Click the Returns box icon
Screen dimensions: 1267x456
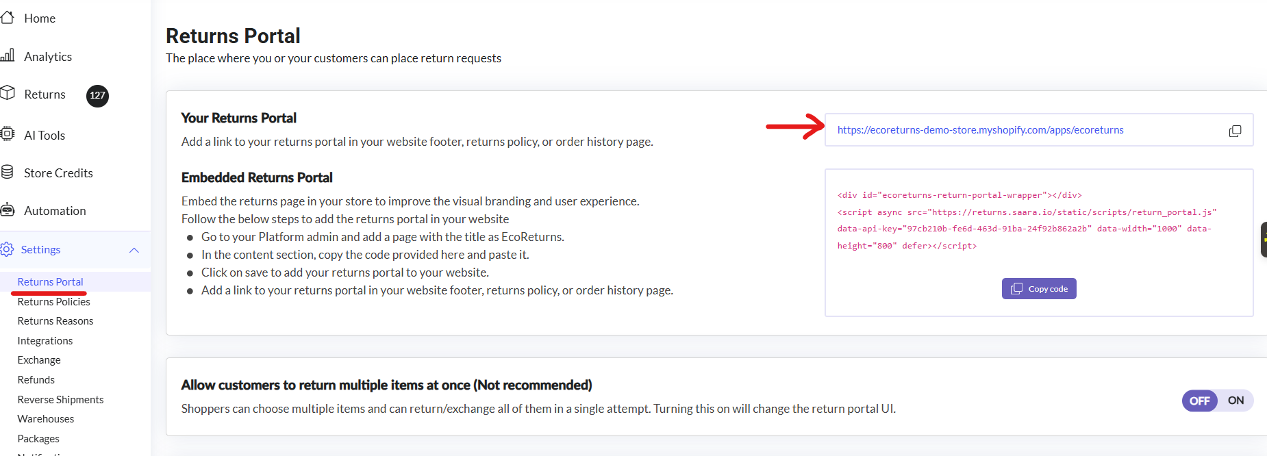(8, 93)
